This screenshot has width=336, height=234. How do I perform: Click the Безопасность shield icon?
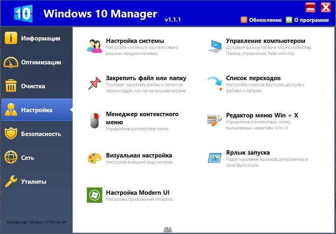pyautogui.click(x=11, y=133)
